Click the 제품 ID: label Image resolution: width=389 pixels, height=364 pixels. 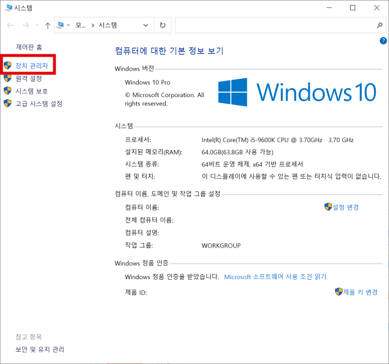tap(136, 292)
